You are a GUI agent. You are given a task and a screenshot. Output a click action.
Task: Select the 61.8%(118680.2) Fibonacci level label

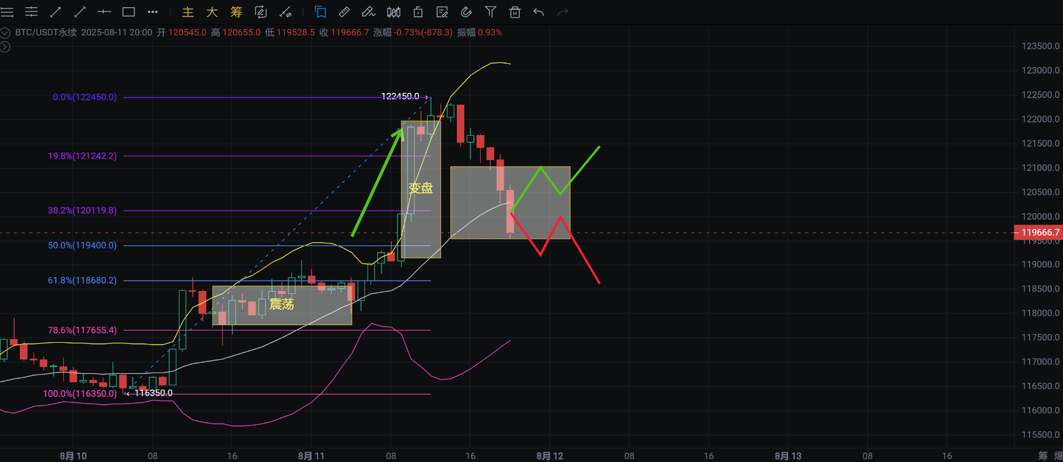click(82, 280)
